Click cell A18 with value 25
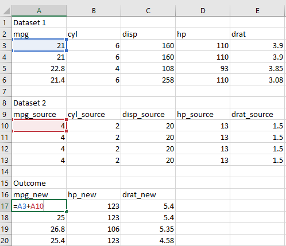 pos(39,217)
